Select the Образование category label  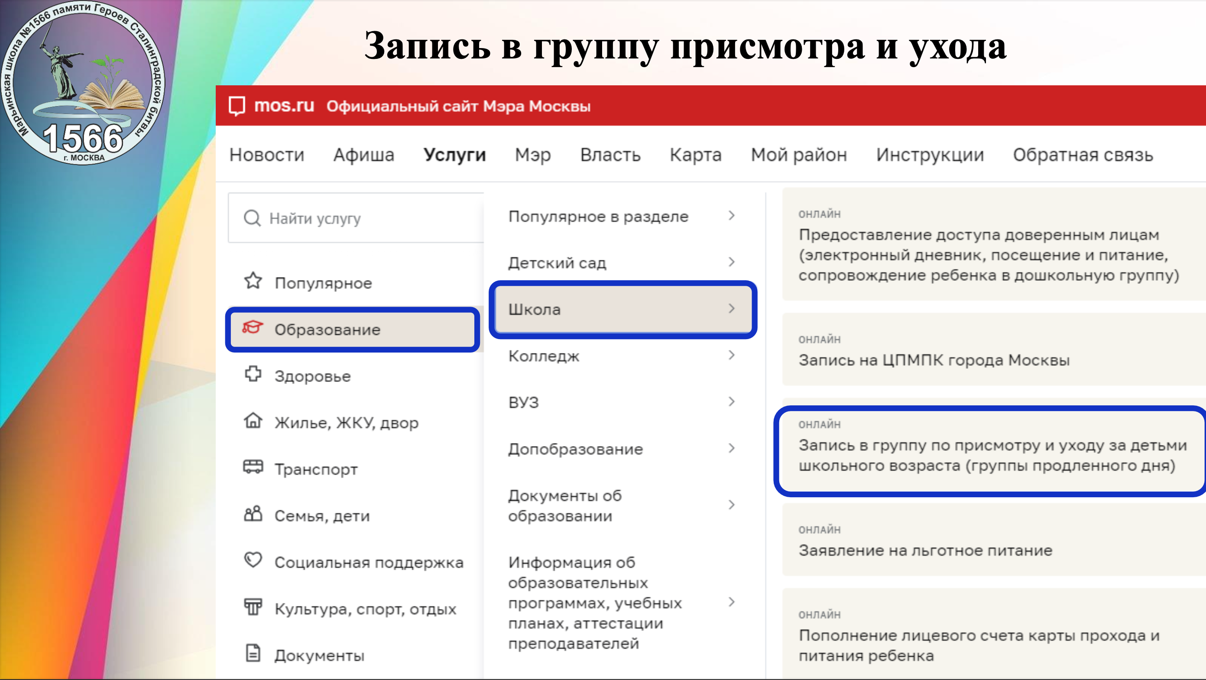(327, 330)
